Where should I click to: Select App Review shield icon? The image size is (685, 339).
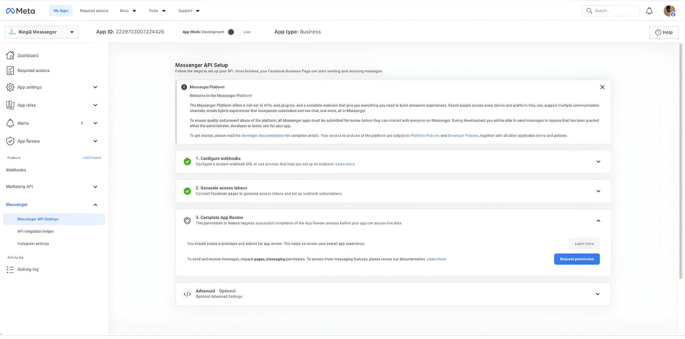[10, 141]
